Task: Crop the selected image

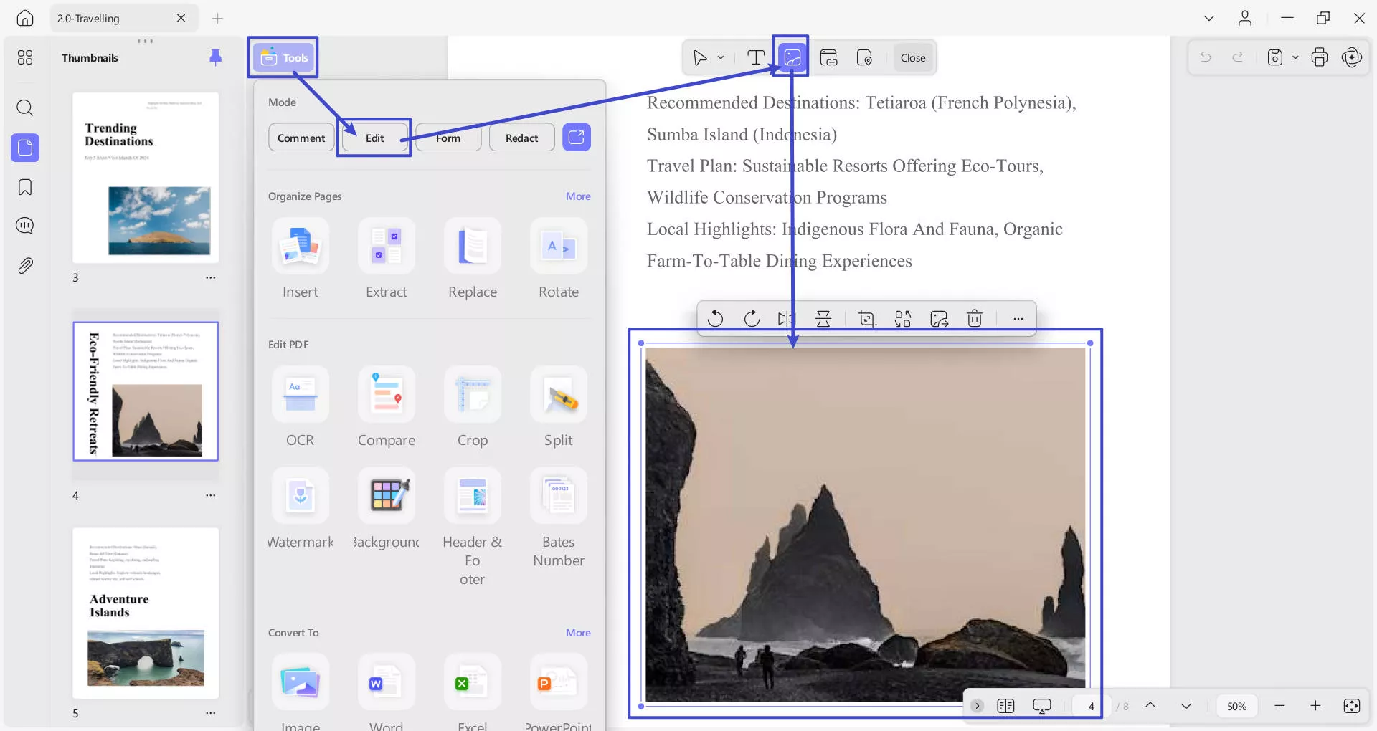Action: pos(867,318)
